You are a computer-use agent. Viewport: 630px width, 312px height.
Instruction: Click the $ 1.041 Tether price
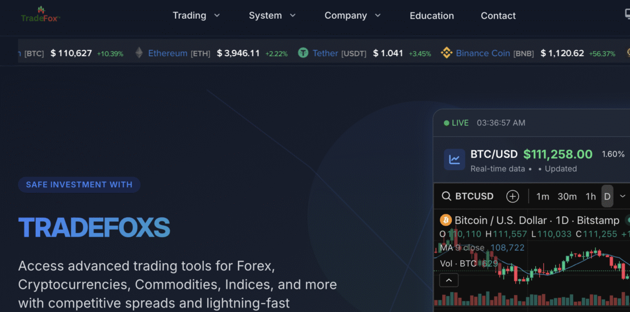(x=388, y=53)
